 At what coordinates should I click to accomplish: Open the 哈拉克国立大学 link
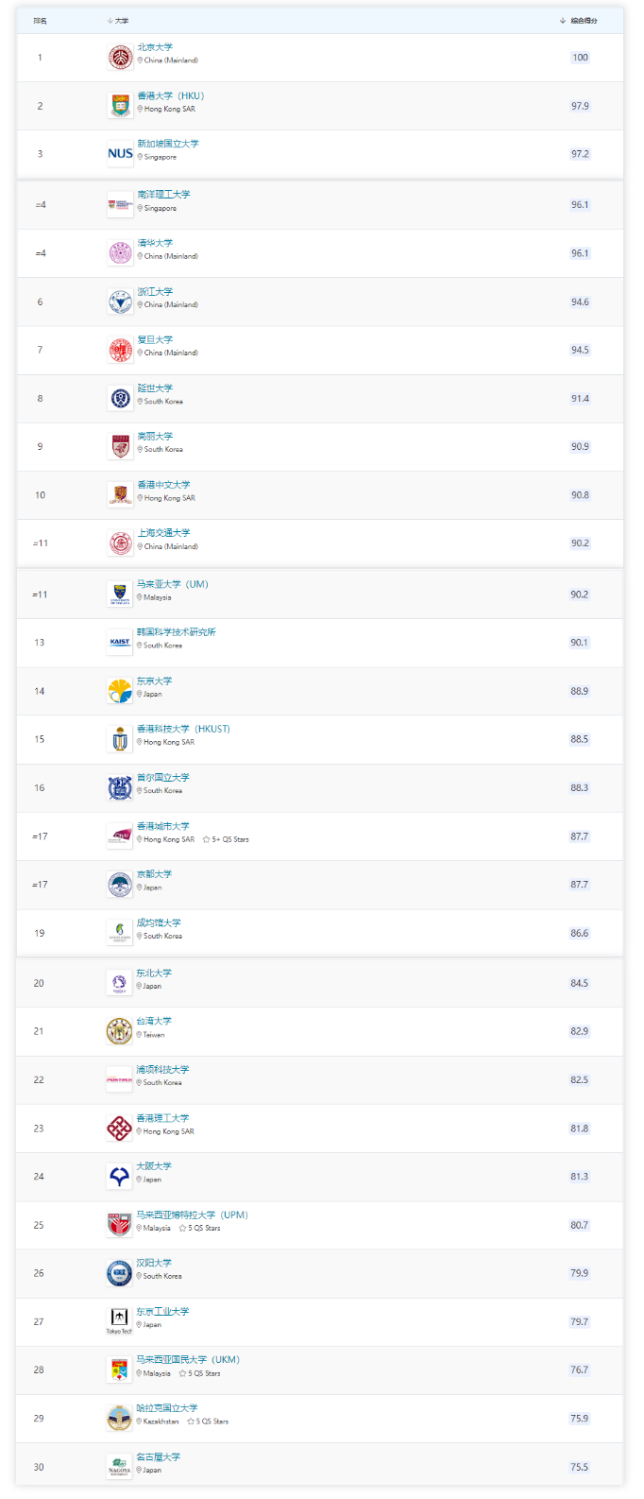pos(166,1407)
